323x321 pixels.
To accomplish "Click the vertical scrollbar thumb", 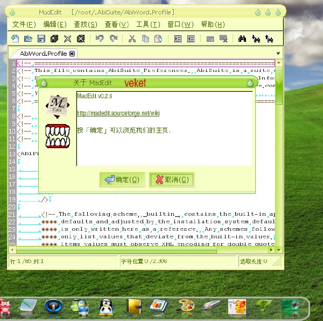I will [x=279, y=85].
